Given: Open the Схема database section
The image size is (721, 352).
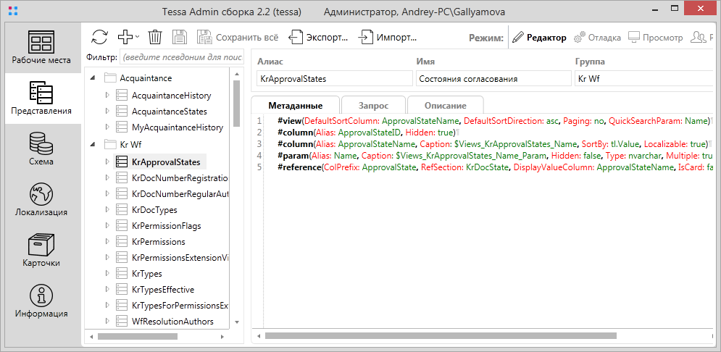Looking at the screenshot, I should [41, 150].
